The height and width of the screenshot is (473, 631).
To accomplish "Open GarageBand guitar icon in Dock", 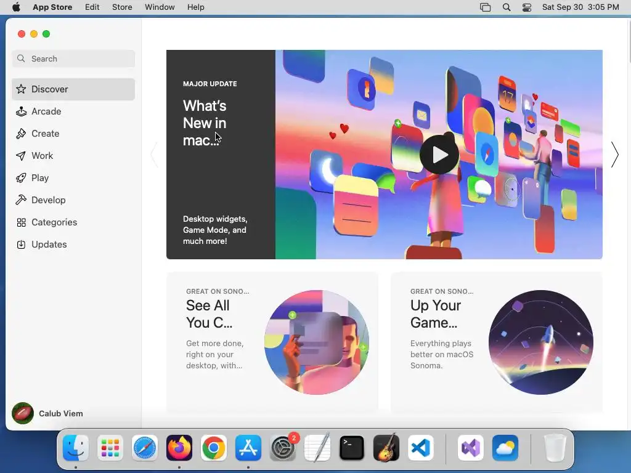I will point(386,448).
